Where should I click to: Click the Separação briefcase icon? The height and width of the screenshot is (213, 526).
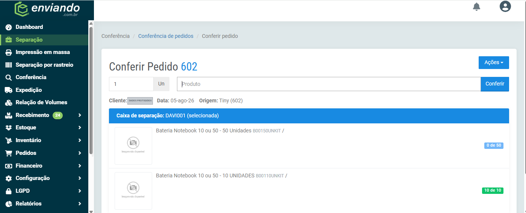9,40
